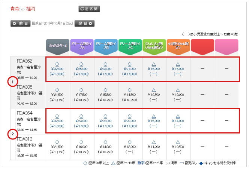This screenshot has width=249, height=169.
Task: Select the ドリーム割タイプB fare column header
Action: click(106, 47)
